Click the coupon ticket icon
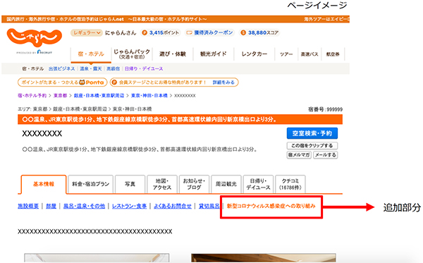The width and height of the screenshot is (423, 263). [190, 33]
